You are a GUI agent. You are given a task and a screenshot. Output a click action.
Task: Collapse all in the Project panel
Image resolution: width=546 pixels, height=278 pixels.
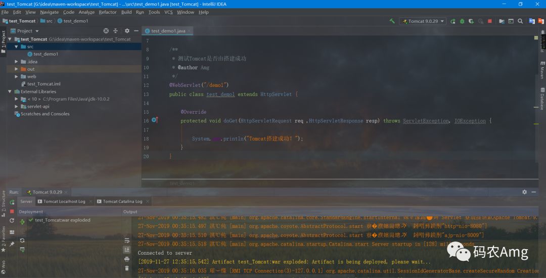tap(116, 31)
